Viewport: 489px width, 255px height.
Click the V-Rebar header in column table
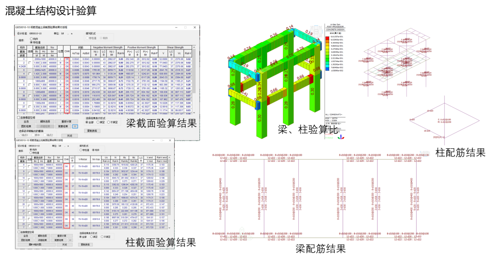pos(83,159)
